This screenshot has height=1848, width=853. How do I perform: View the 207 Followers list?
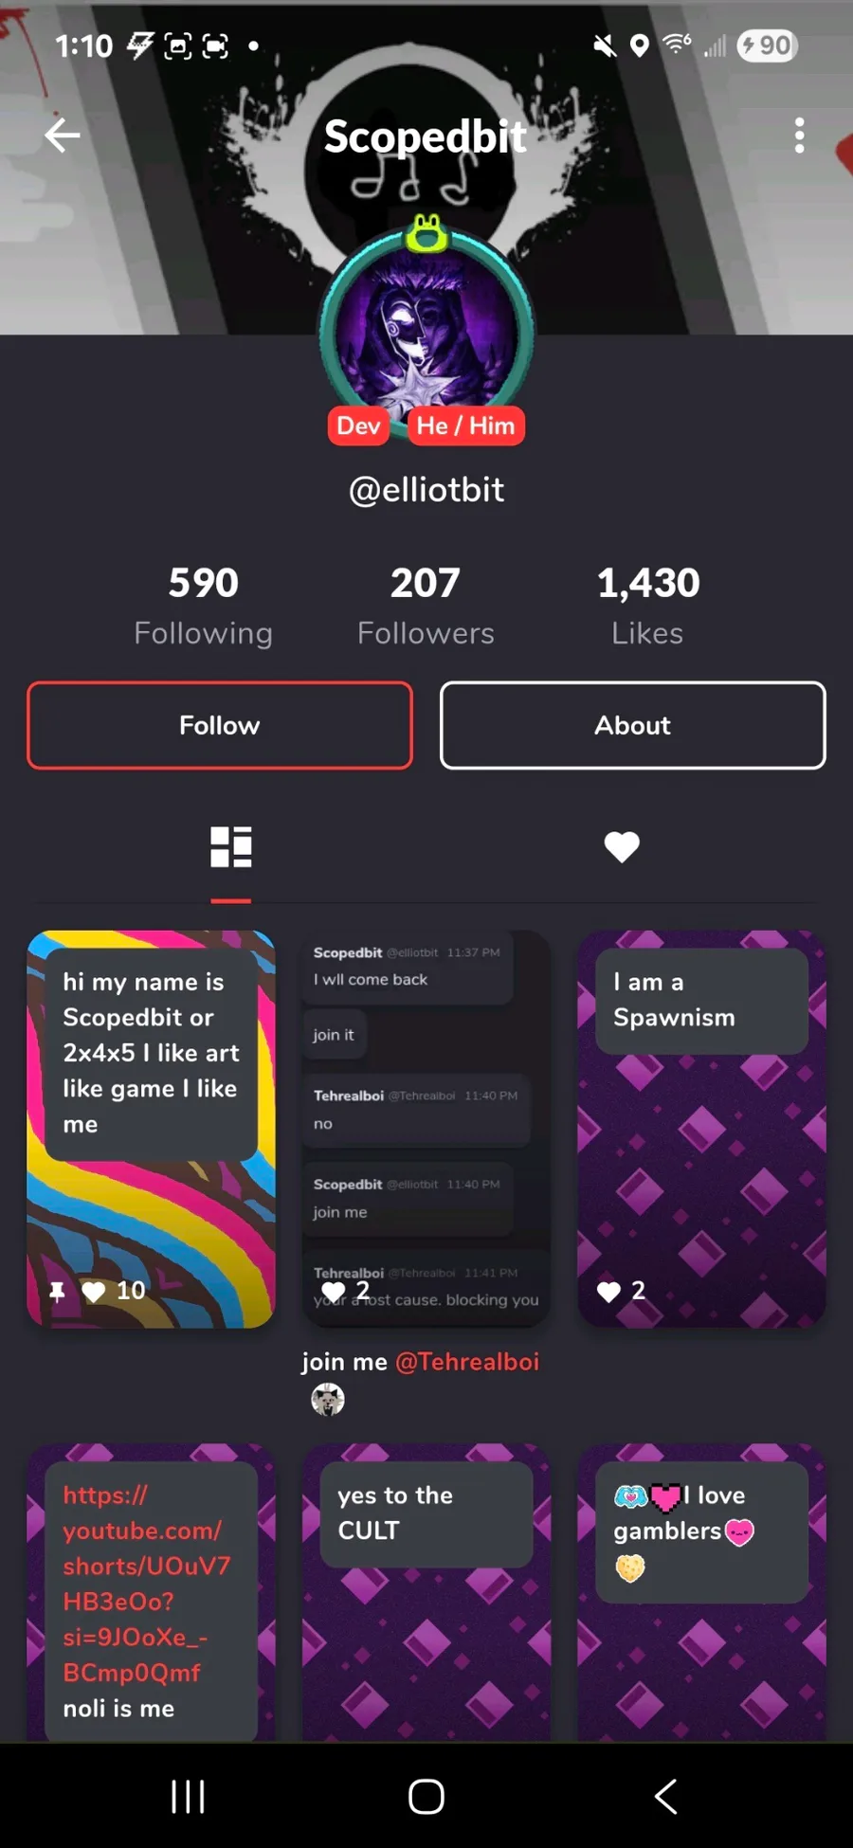426,606
